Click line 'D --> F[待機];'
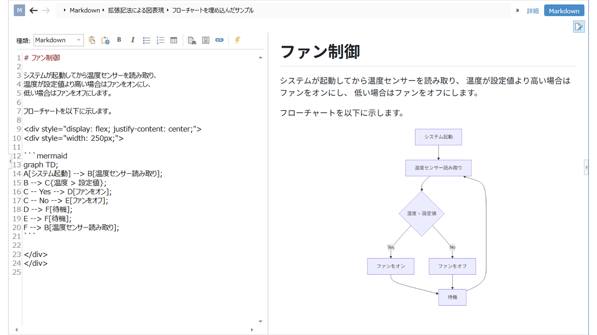This screenshot has height=335, width=597. pos(48,209)
